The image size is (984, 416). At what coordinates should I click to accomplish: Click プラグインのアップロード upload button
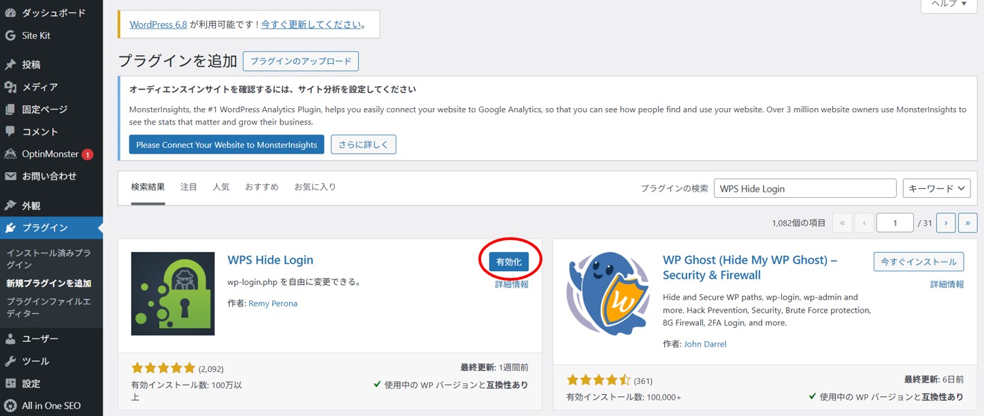(x=301, y=60)
